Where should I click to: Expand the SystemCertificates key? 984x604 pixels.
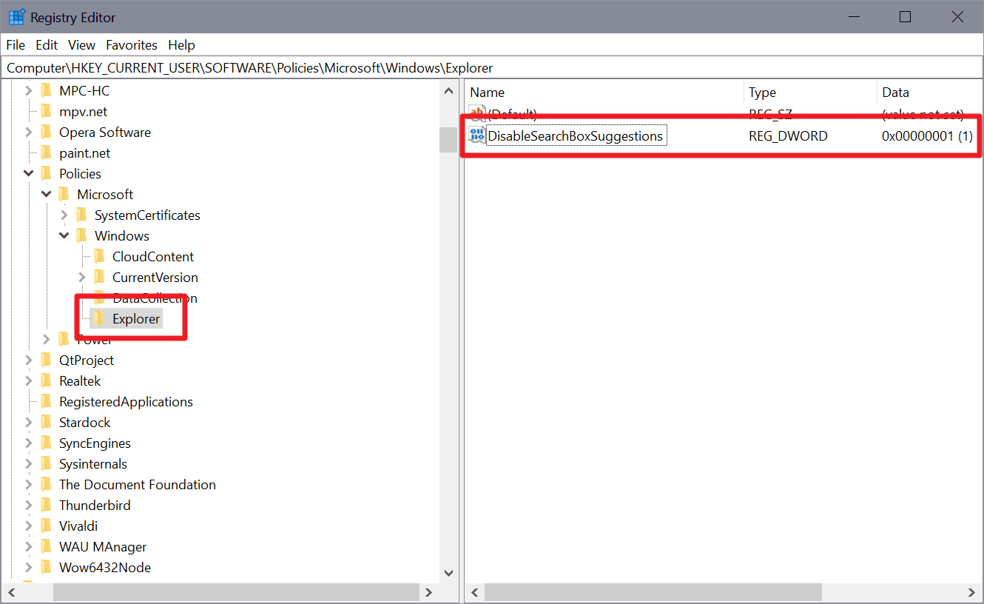pyautogui.click(x=64, y=215)
